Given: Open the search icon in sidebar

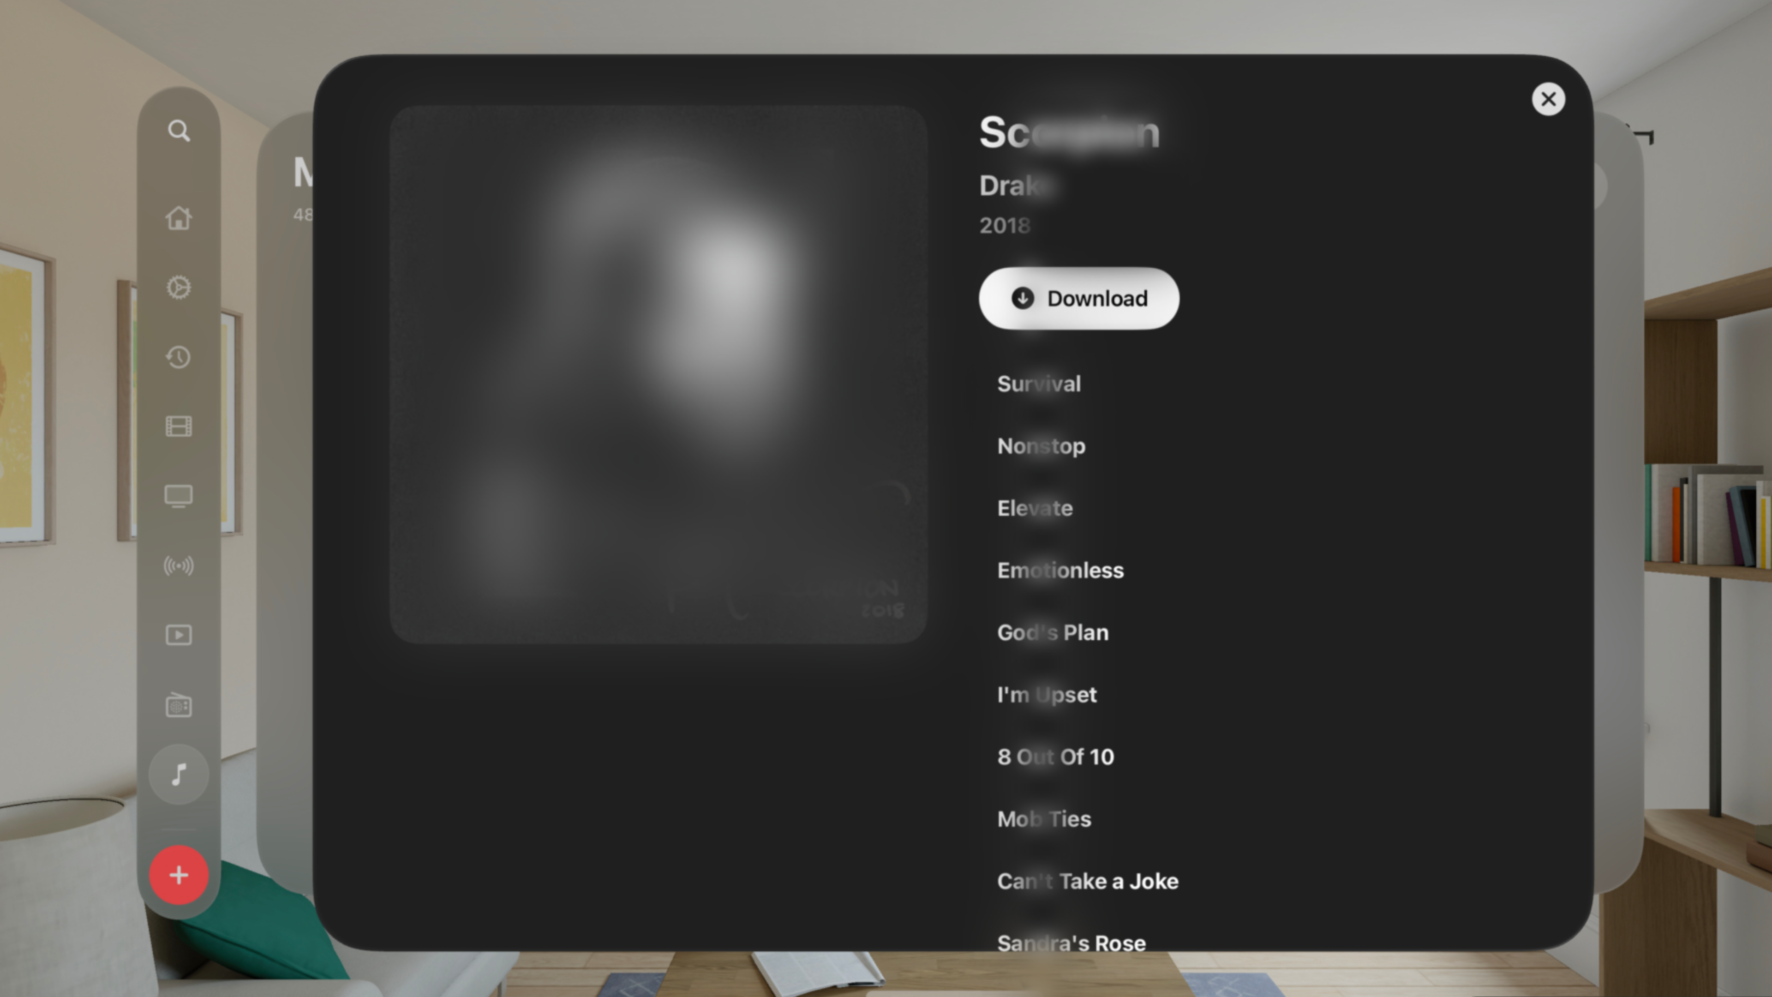Looking at the screenshot, I should [x=179, y=131].
